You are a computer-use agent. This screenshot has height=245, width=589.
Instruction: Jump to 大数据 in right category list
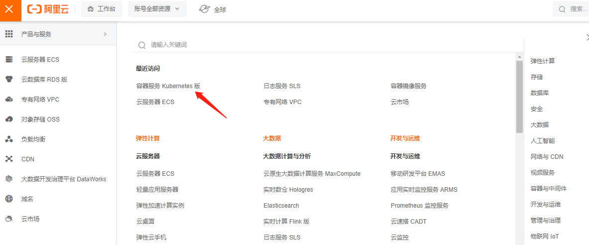click(539, 125)
